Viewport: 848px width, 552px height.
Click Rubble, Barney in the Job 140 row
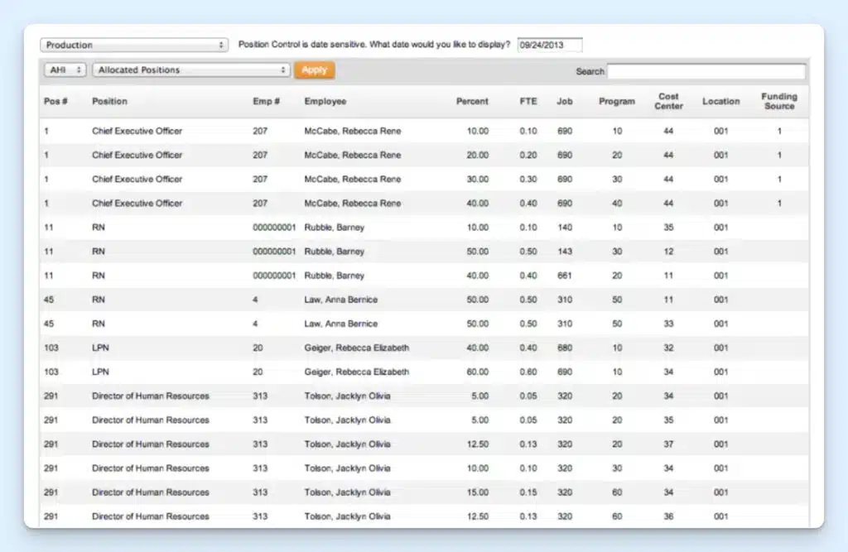335,227
